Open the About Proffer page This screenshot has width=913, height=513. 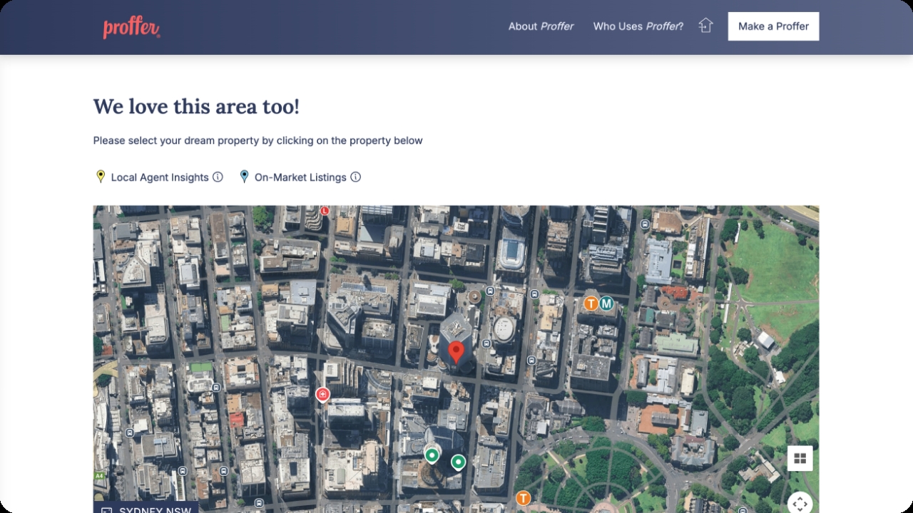(541, 26)
